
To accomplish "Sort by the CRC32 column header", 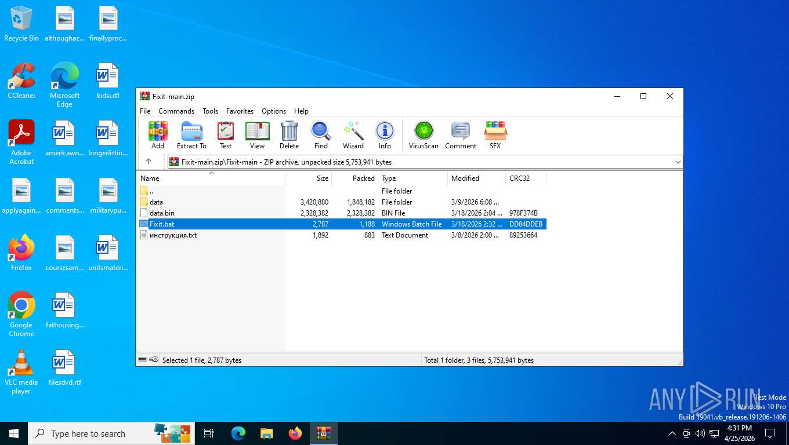I will point(526,178).
